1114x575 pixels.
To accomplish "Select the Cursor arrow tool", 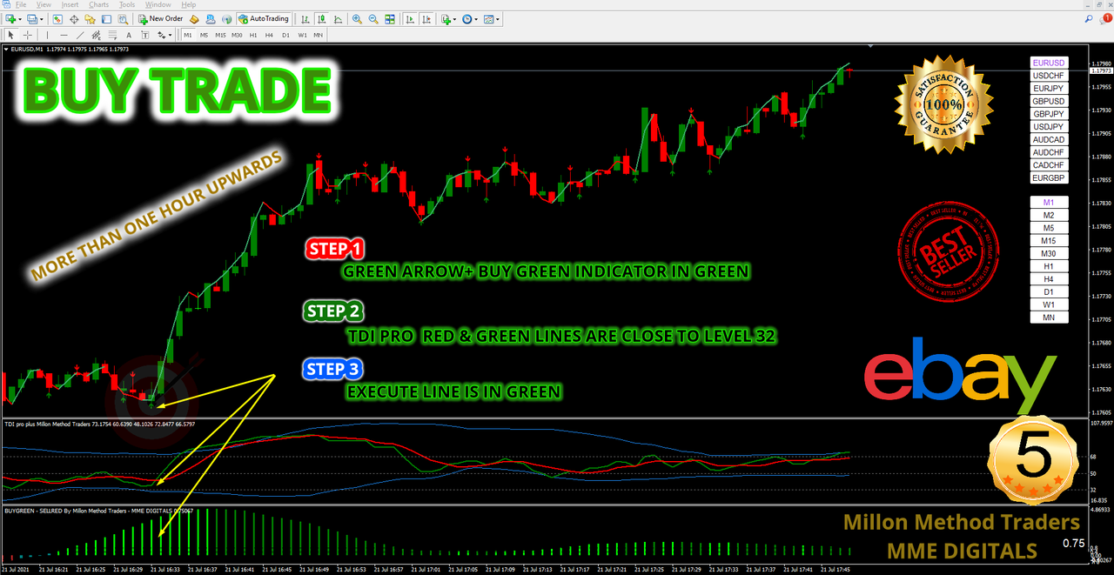I will 10,35.
